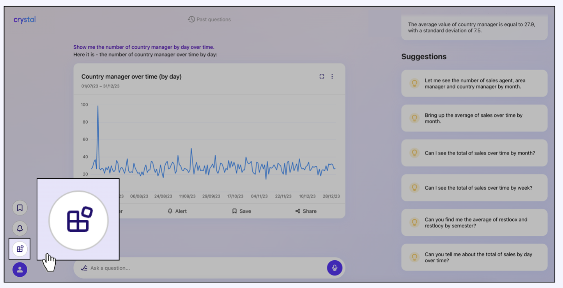The image size is (563, 288).
Task: Click the spike peak on line chart
Action: pos(97,106)
